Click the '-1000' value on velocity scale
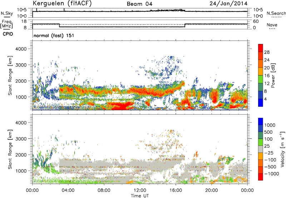This screenshot has height=198, width=286. [x=271, y=174]
